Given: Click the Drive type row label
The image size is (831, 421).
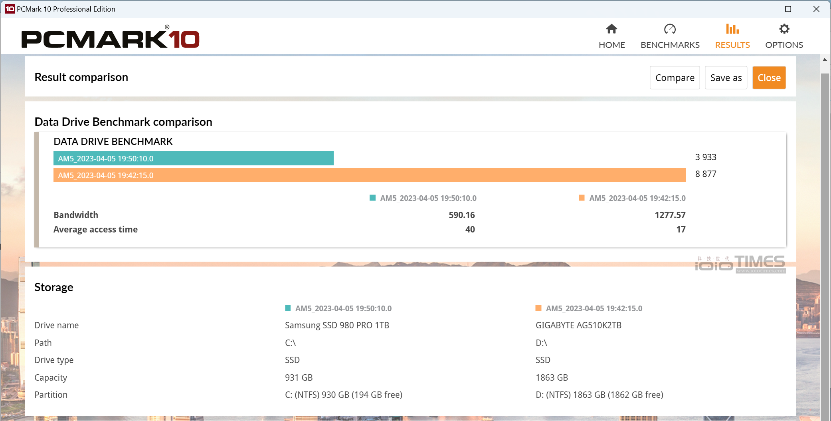Looking at the screenshot, I should click(54, 360).
